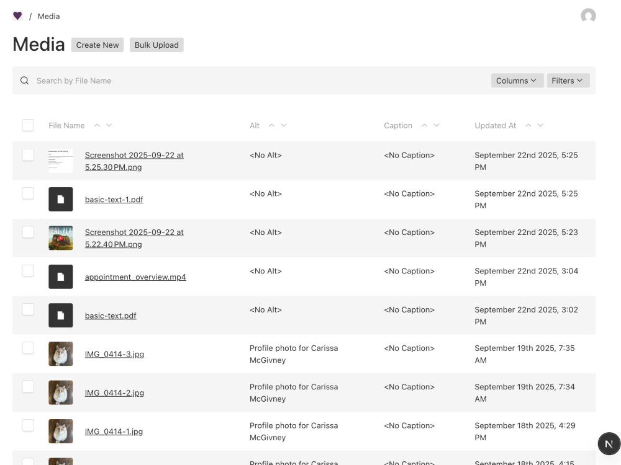Sort Updated At ascending arrow
The width and height of the screenshot is (621, 465).
coord(528,125)
